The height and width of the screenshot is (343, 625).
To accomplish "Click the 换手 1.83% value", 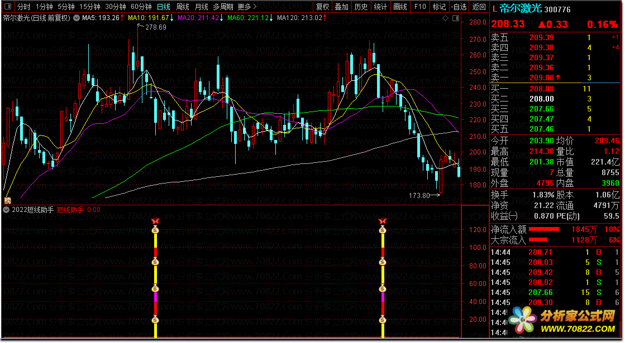I will 543,195.
